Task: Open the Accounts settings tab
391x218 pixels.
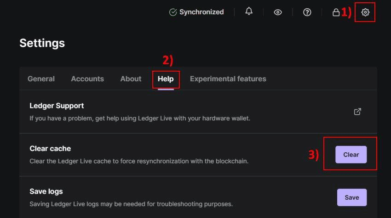Action: coord(87,79)
